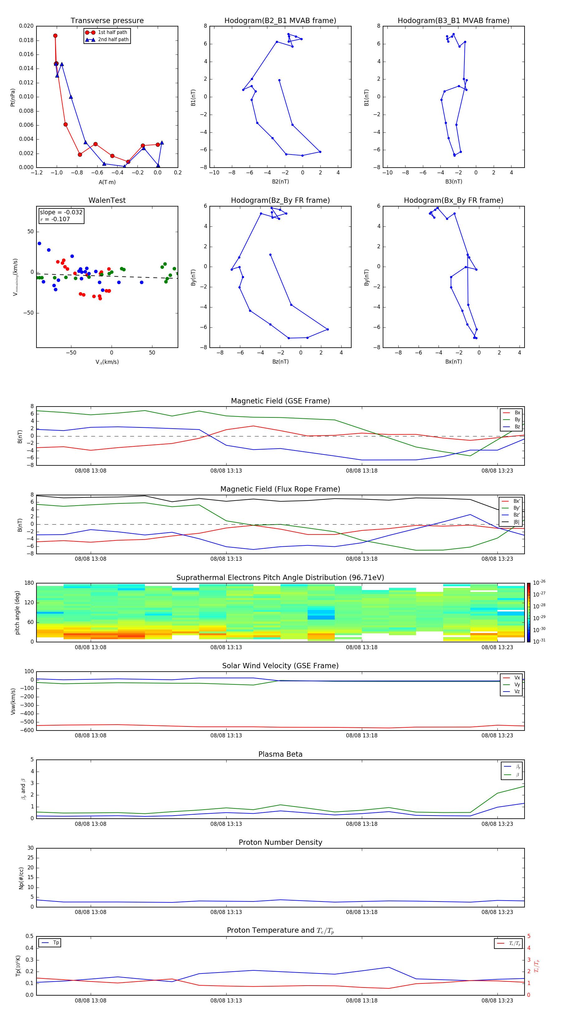Screen dimensions: 561x1028
Task: Click the Bx(nT) x-axis label
Action: 453,362
